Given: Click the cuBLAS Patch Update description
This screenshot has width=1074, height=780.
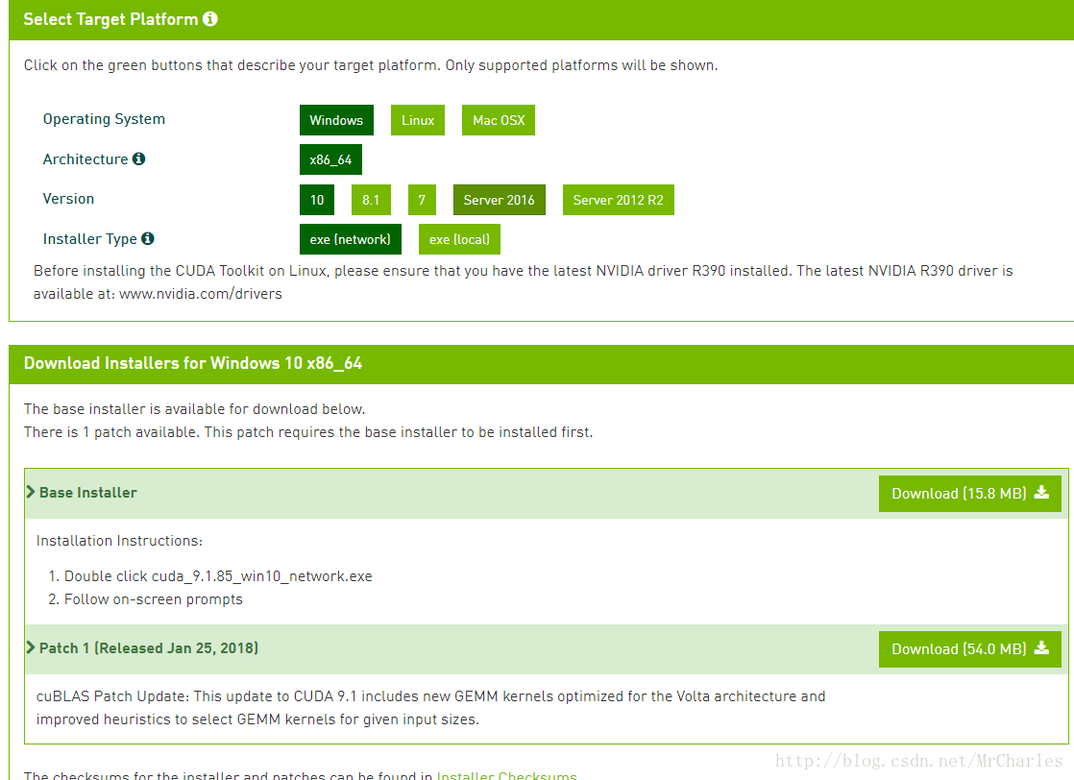Looking at the screenshot, I should pyautogui.click(x=430, y=707).
